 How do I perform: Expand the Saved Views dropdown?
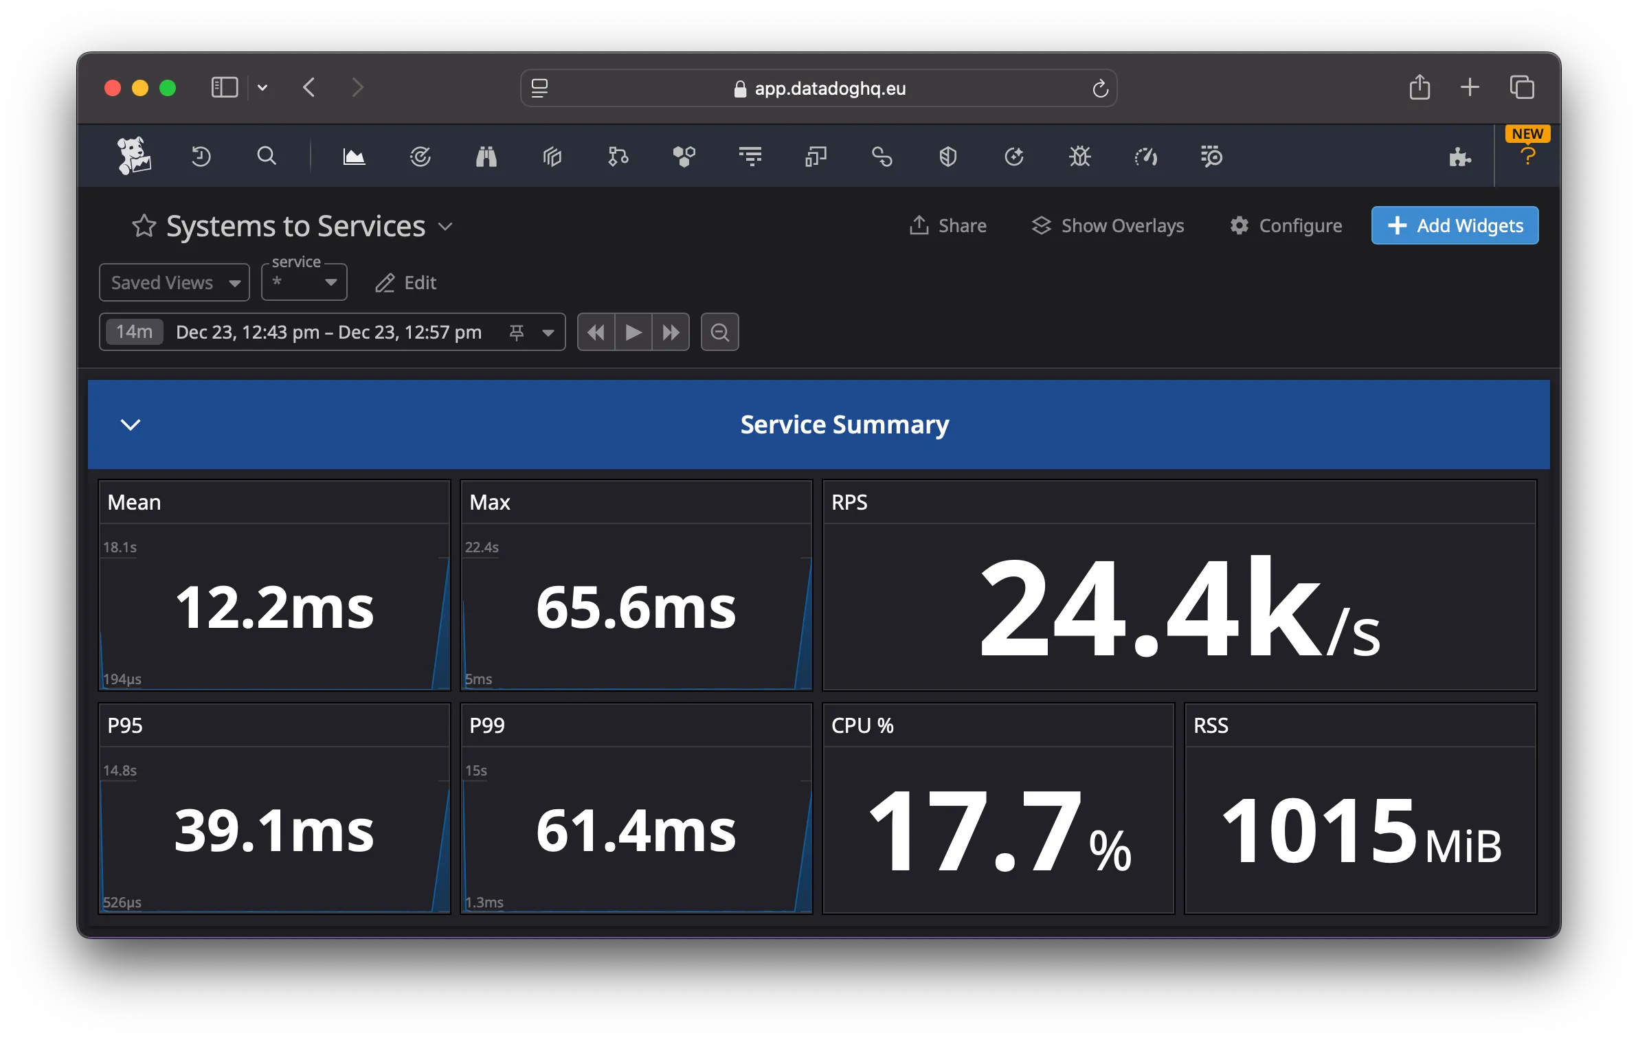point(173,282)
